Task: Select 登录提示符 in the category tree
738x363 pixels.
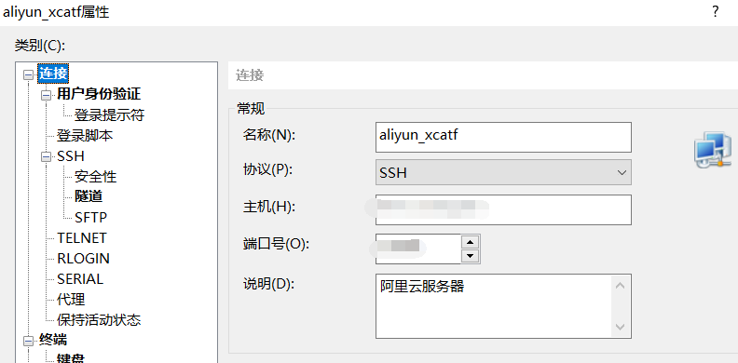Action: tap(109, 115)
